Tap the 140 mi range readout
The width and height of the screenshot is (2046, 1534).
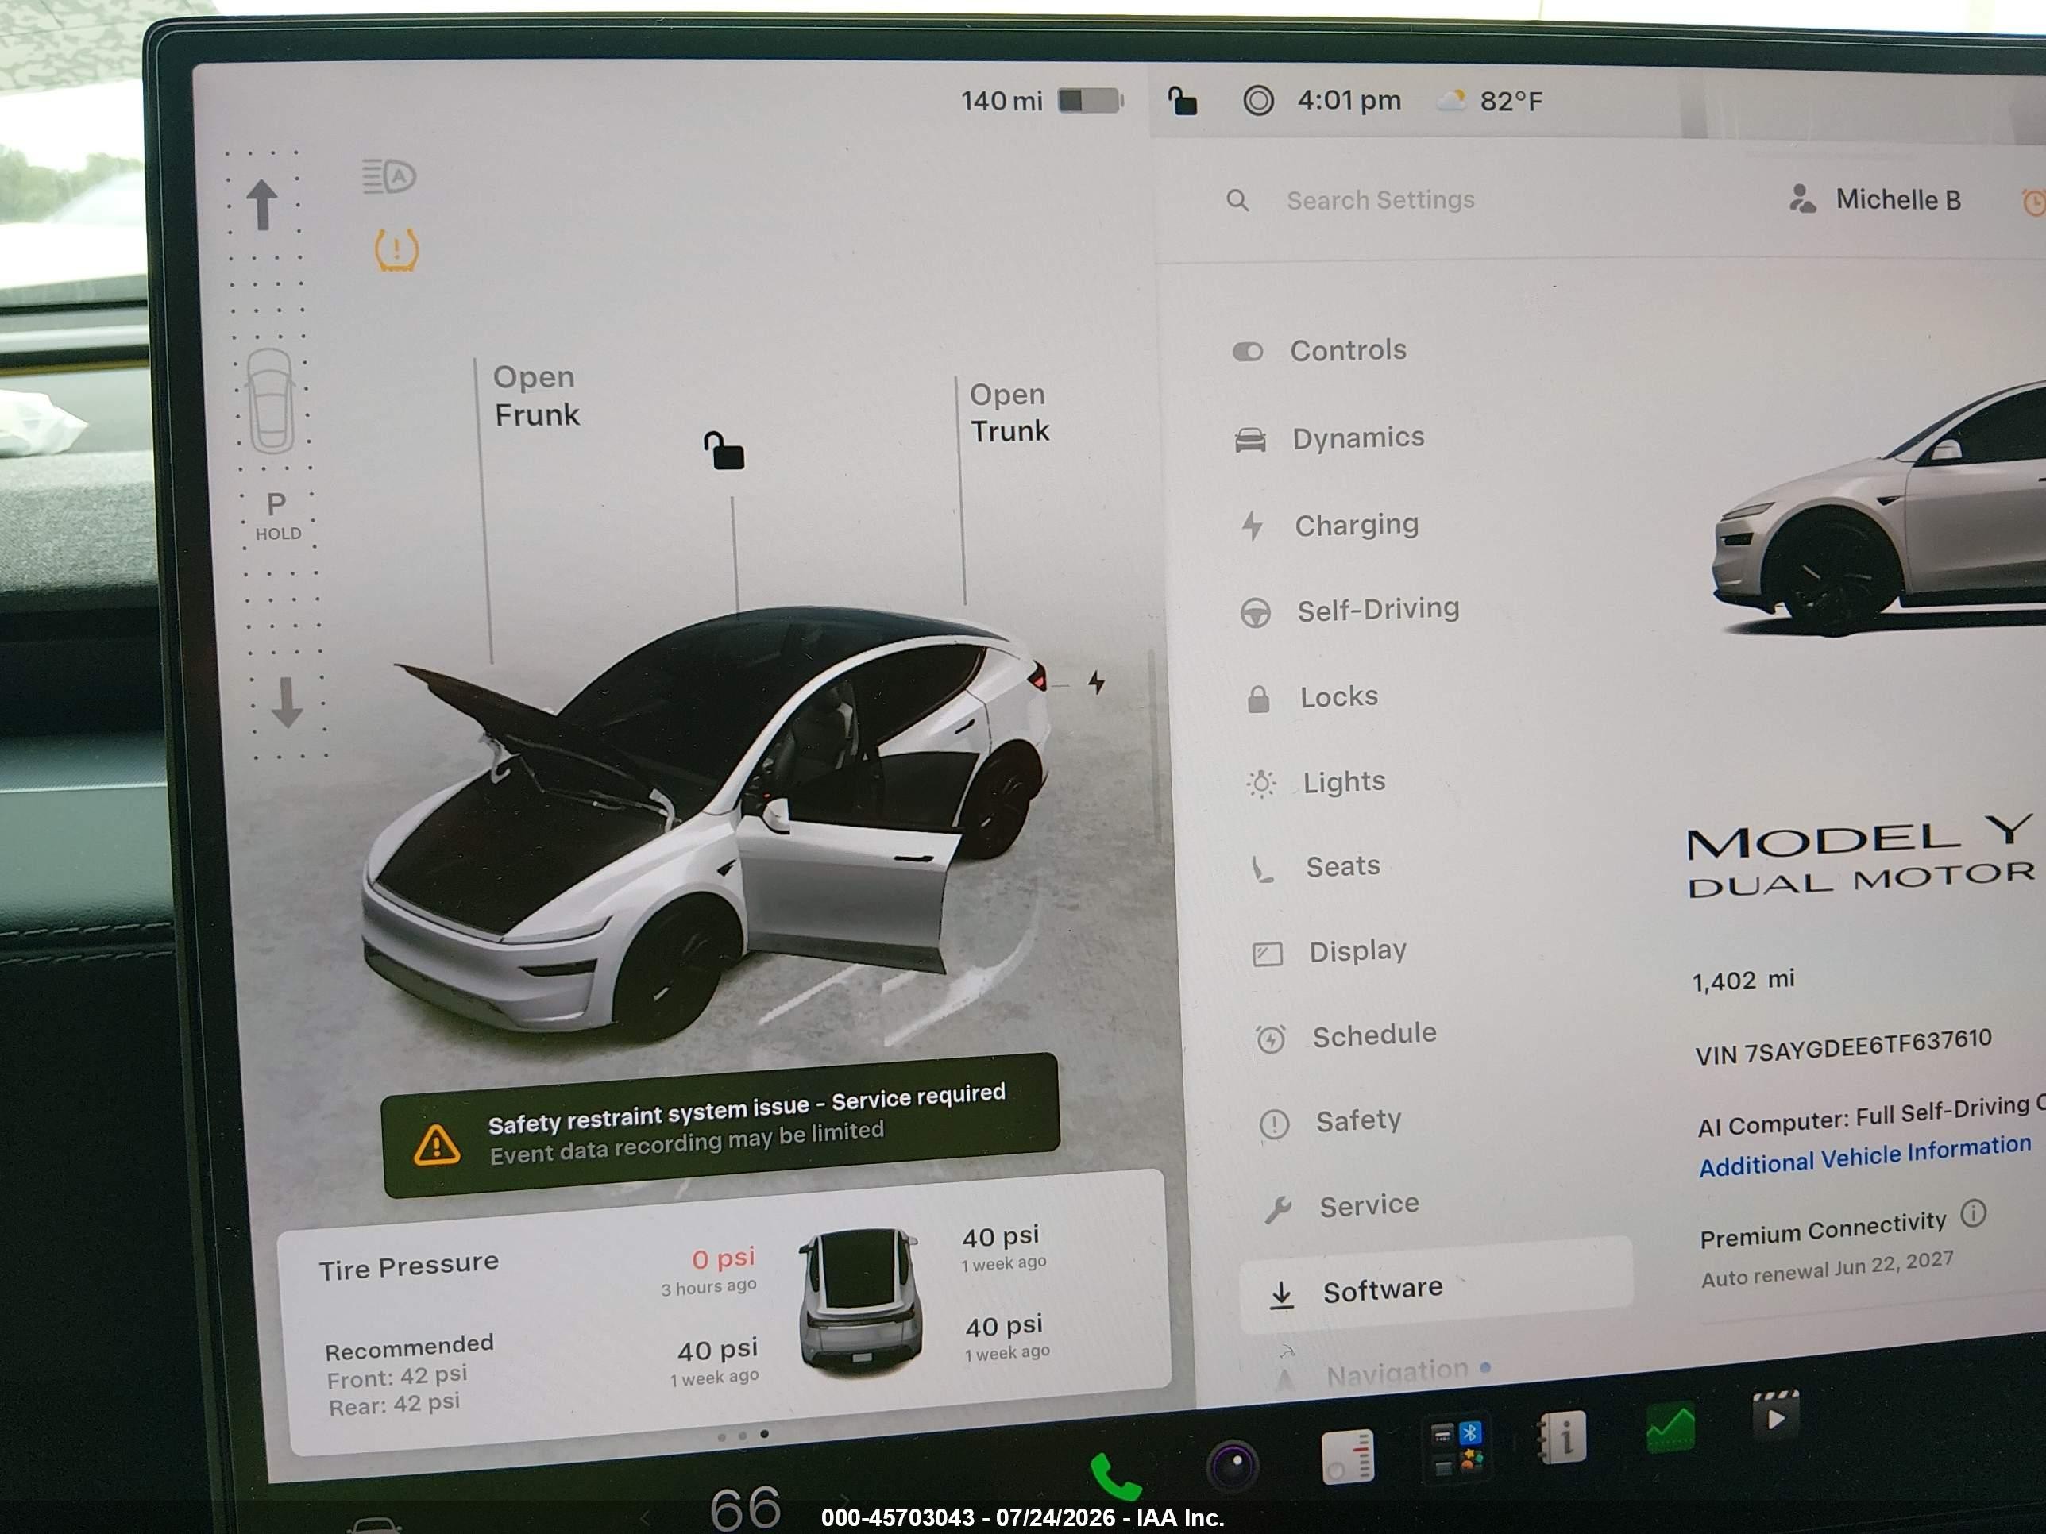click(x=1001, y=100)
